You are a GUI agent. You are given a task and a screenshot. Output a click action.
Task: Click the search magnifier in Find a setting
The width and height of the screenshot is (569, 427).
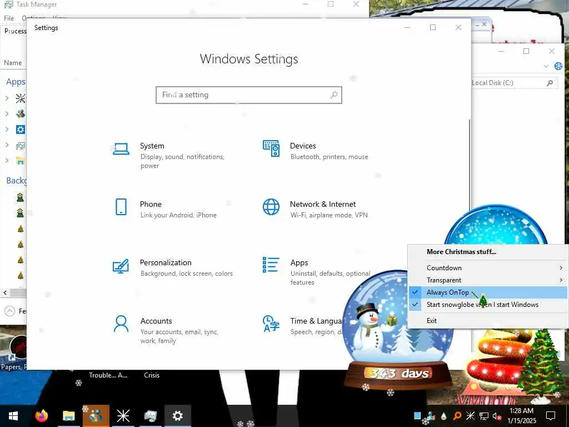pyautogui.click(x=334, y=95)
